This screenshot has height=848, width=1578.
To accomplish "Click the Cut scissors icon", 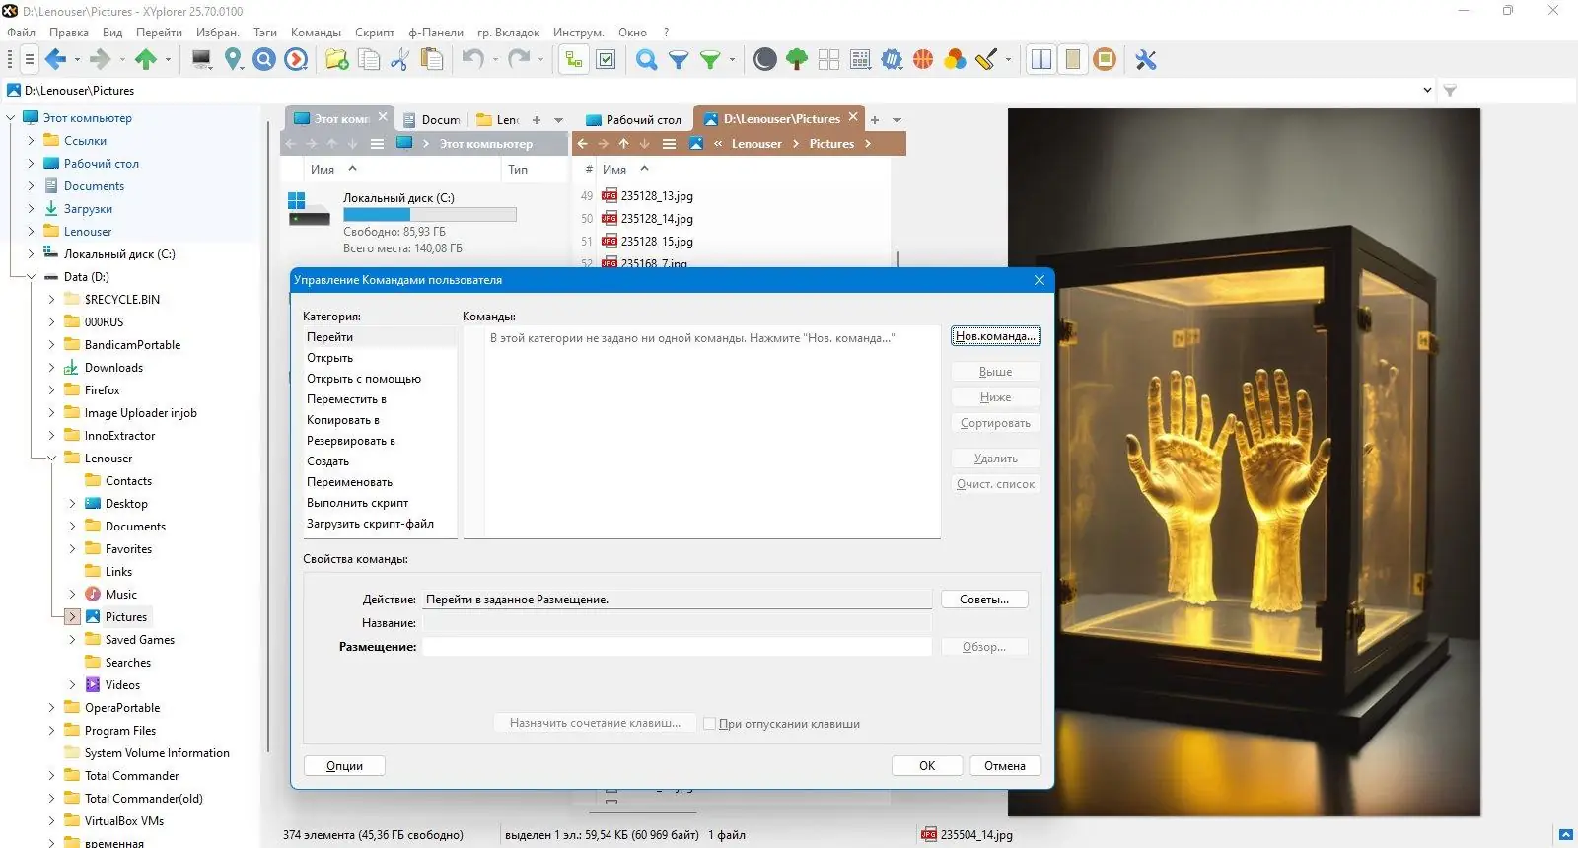I will 399,60.
